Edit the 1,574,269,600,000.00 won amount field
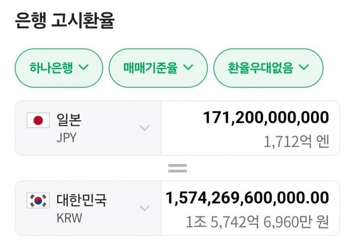 [247, 198]
